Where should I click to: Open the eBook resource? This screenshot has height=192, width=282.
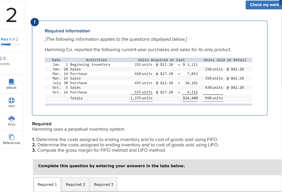coord(11,84)
